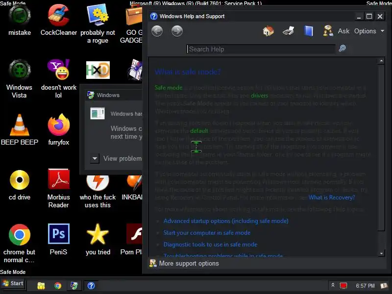Open folder icon in taskbar

[41, 286]
